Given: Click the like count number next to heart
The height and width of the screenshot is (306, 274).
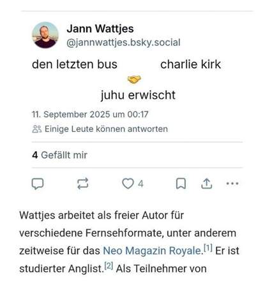Looking at the screenshot, I should click(x=141, y=184).
